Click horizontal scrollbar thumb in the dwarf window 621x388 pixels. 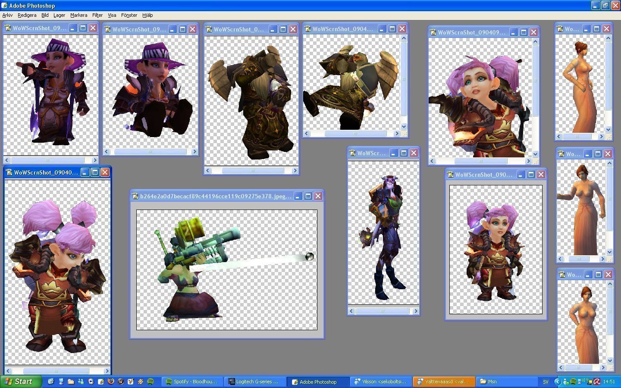(x=253, y=170)
